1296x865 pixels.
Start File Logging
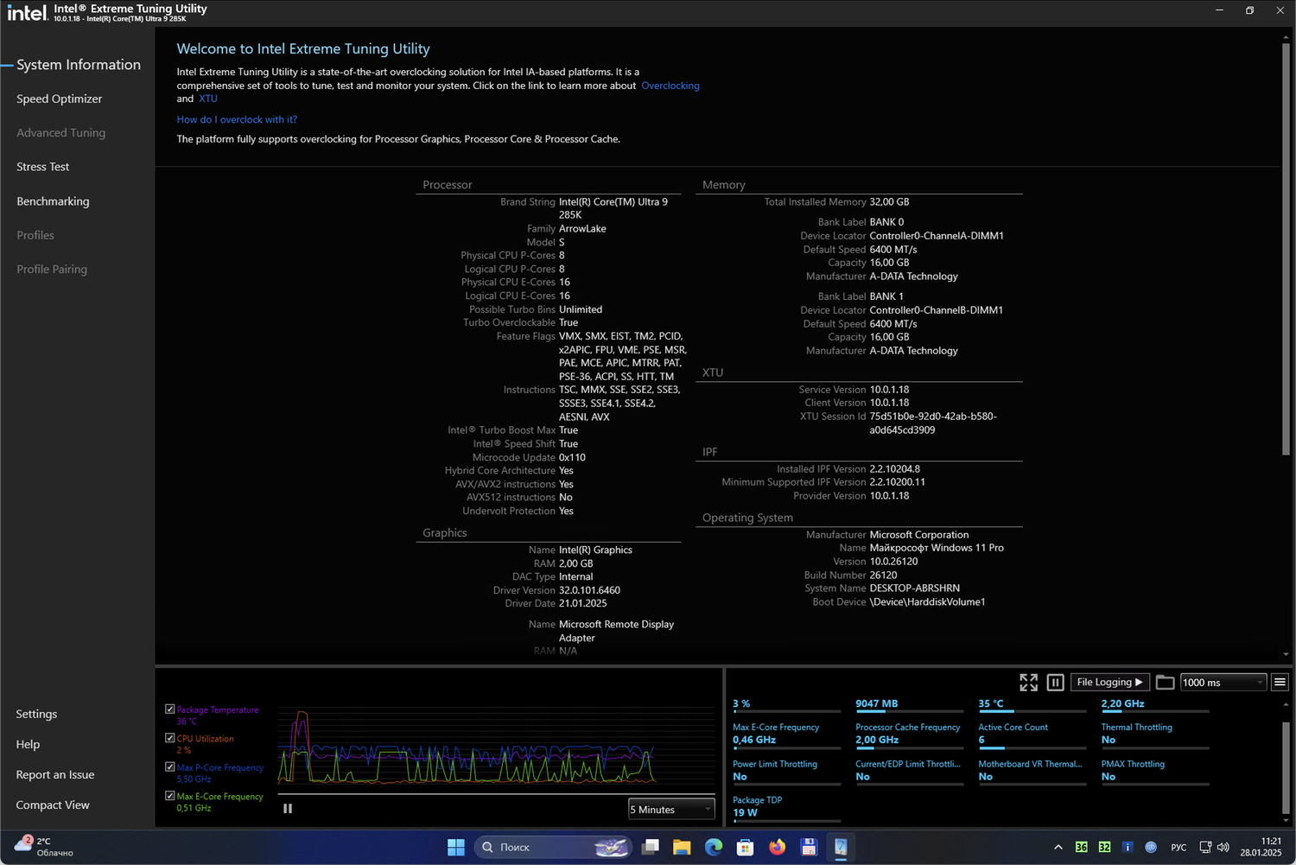pos(1110,683)
